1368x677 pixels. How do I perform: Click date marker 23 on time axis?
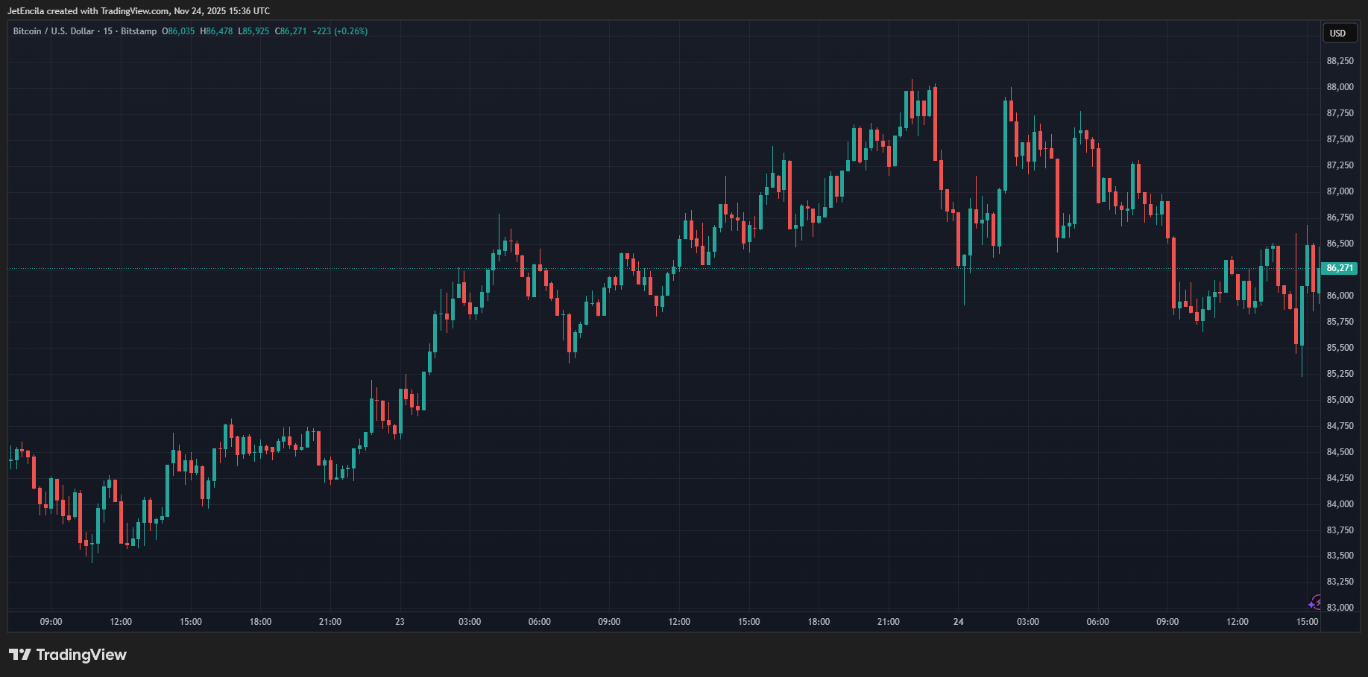click(400, 622)
